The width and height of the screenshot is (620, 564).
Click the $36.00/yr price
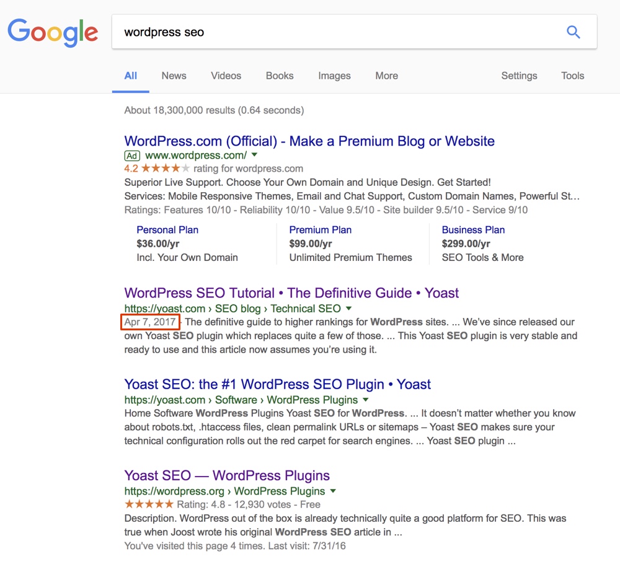pyautogui.click(x=158, y=244)
